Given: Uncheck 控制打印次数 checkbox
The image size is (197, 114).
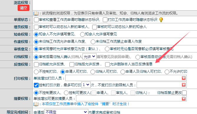Looking at the screenshot, I should point(36,85).
